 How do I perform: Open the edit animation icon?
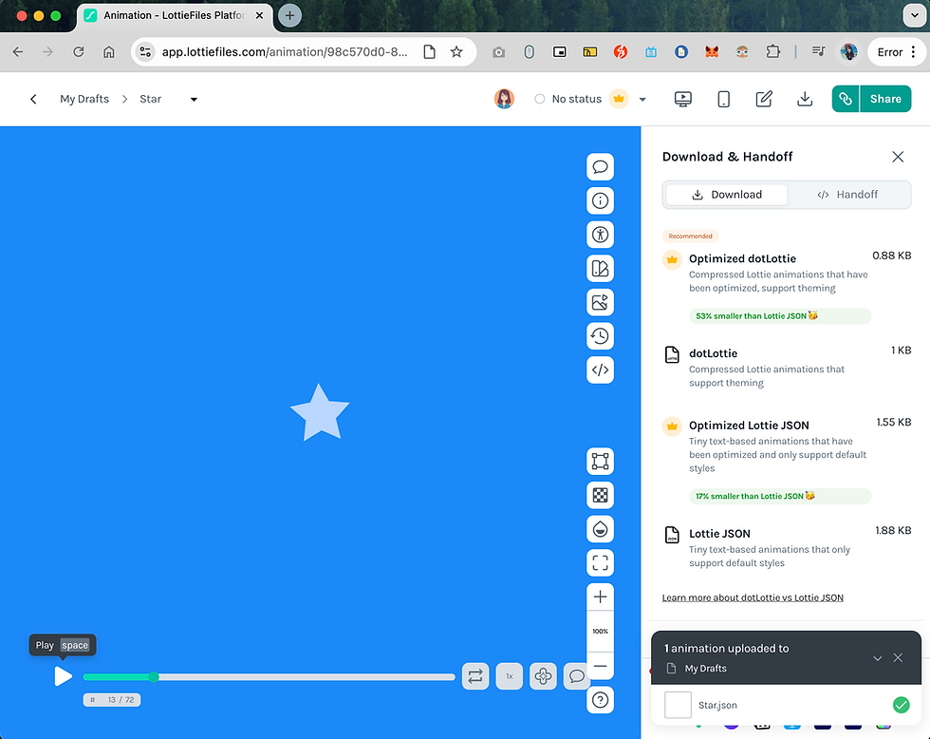pos(764,99)
